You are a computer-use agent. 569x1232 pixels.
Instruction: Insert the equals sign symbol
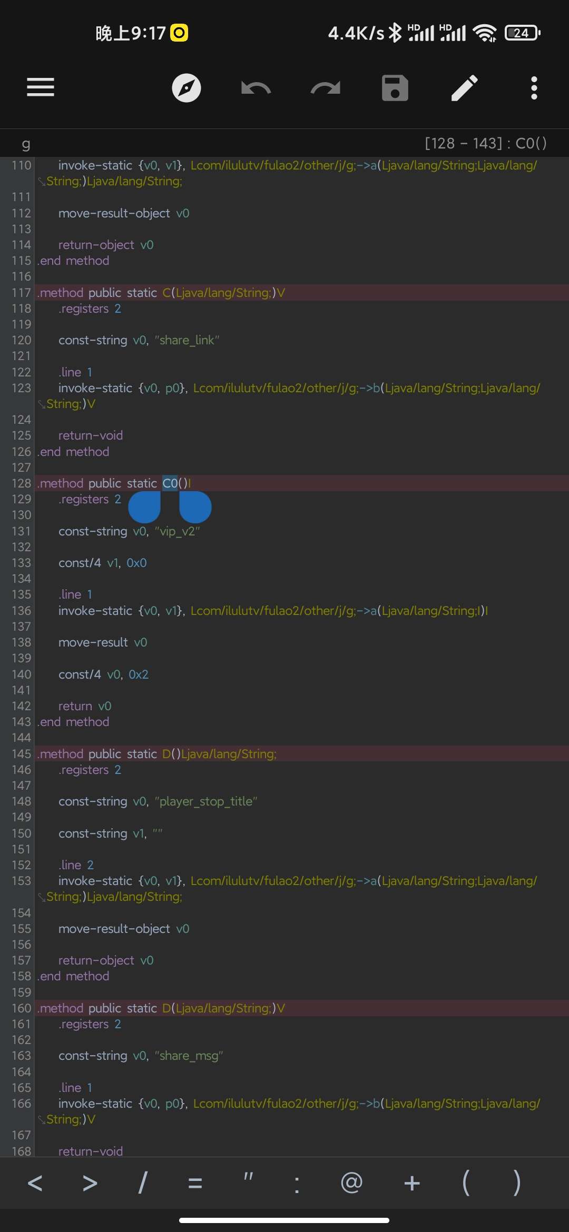coord(195,1184)
